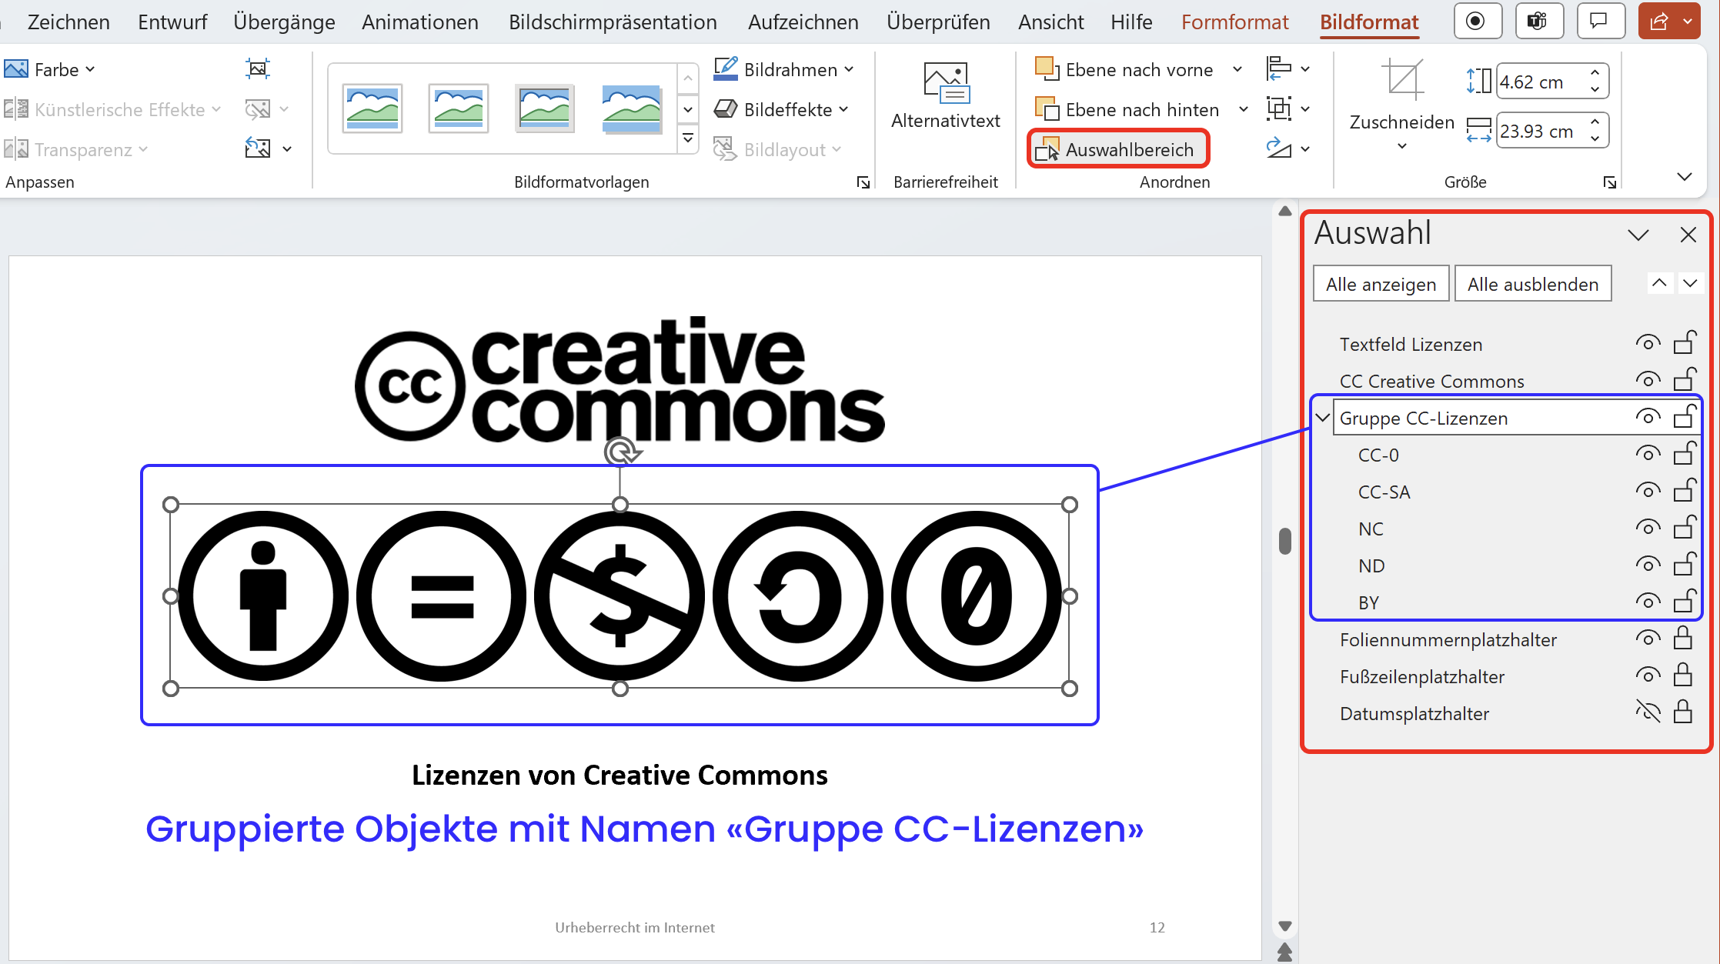Switch to the Übergänge tab
The image size is (1720, 964).
[284, 22]
